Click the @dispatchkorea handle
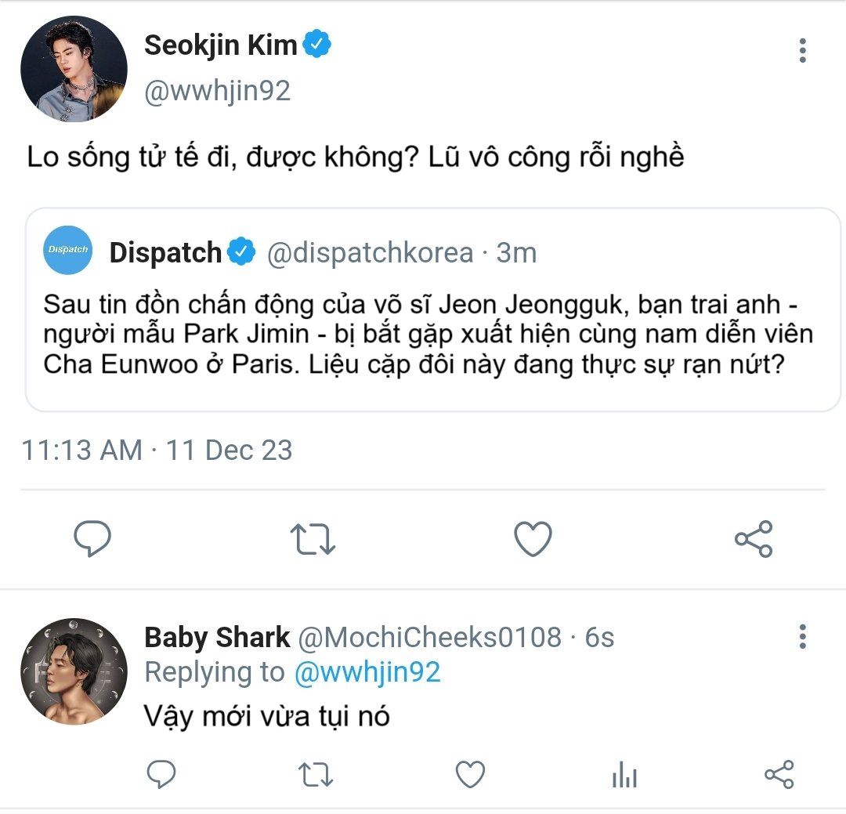Image resolution: width=846 pixels, height=814 pixels. pyautogui.click(x=371, y=253)
